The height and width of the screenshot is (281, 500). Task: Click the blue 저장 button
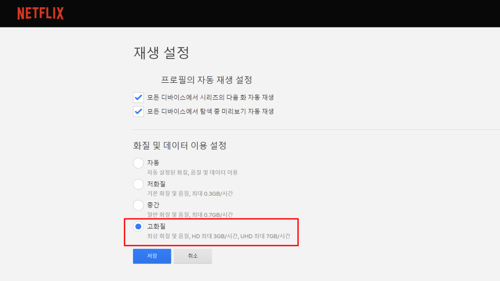pyautogui.click(x=152, y=256)
